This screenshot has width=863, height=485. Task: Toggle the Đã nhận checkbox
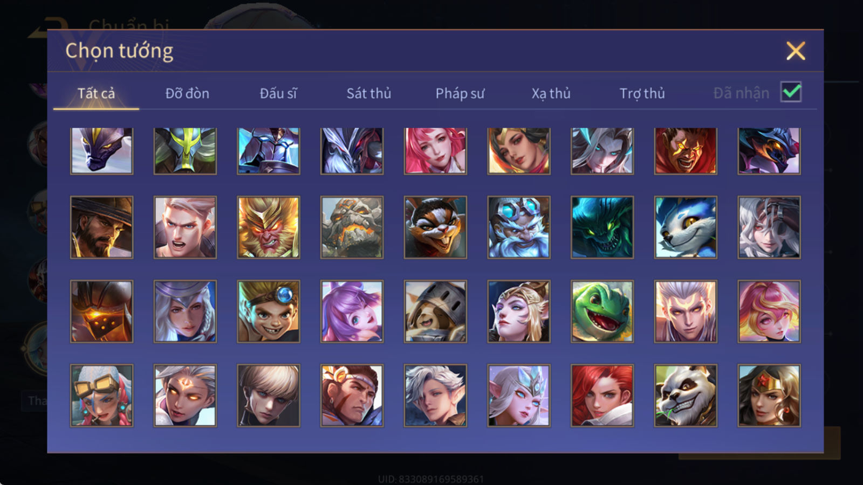(x=791, y=92)
